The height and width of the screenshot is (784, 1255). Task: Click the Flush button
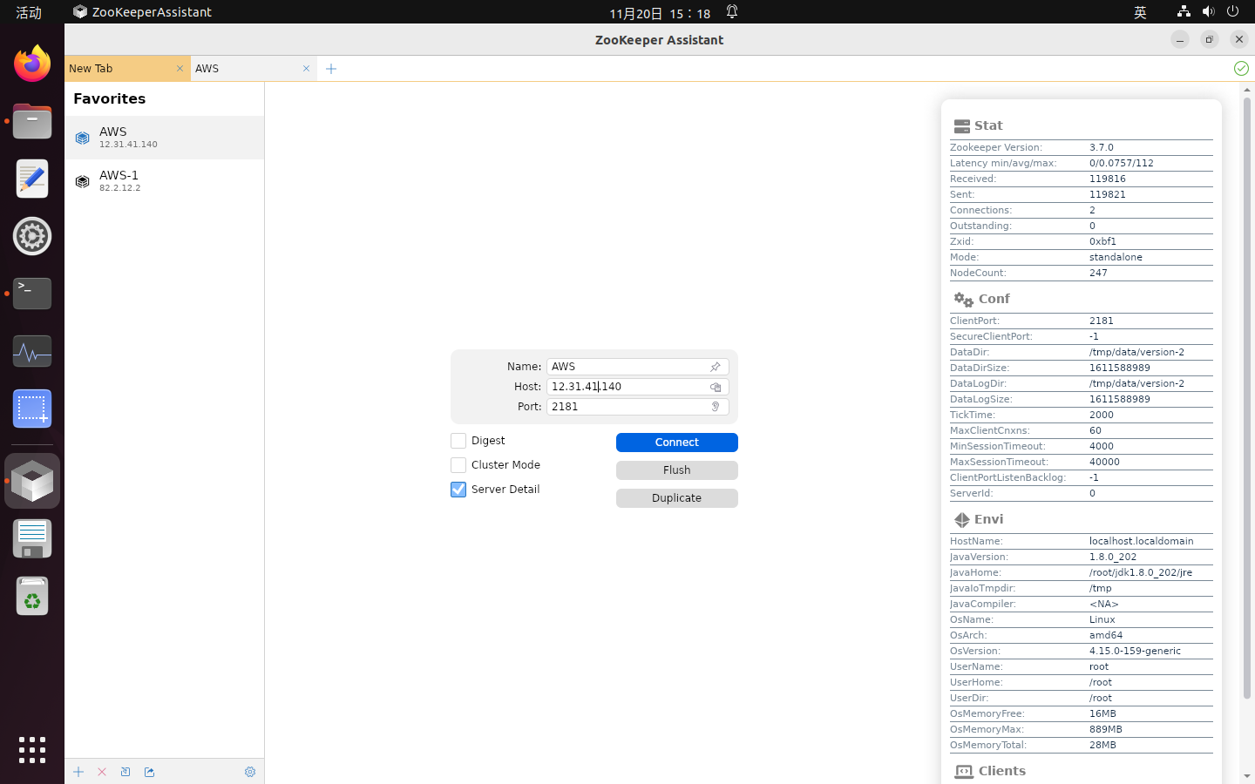(x=677, y=470)
